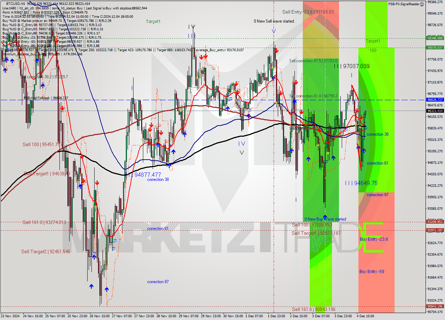The height and width of the screenshot is (320, 445).
Task: Click the 'I I | 97037.039' wave label
Action: [x=351, y=66]
